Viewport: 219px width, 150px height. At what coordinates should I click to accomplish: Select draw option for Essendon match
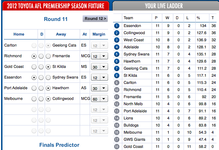click(41, 77)
